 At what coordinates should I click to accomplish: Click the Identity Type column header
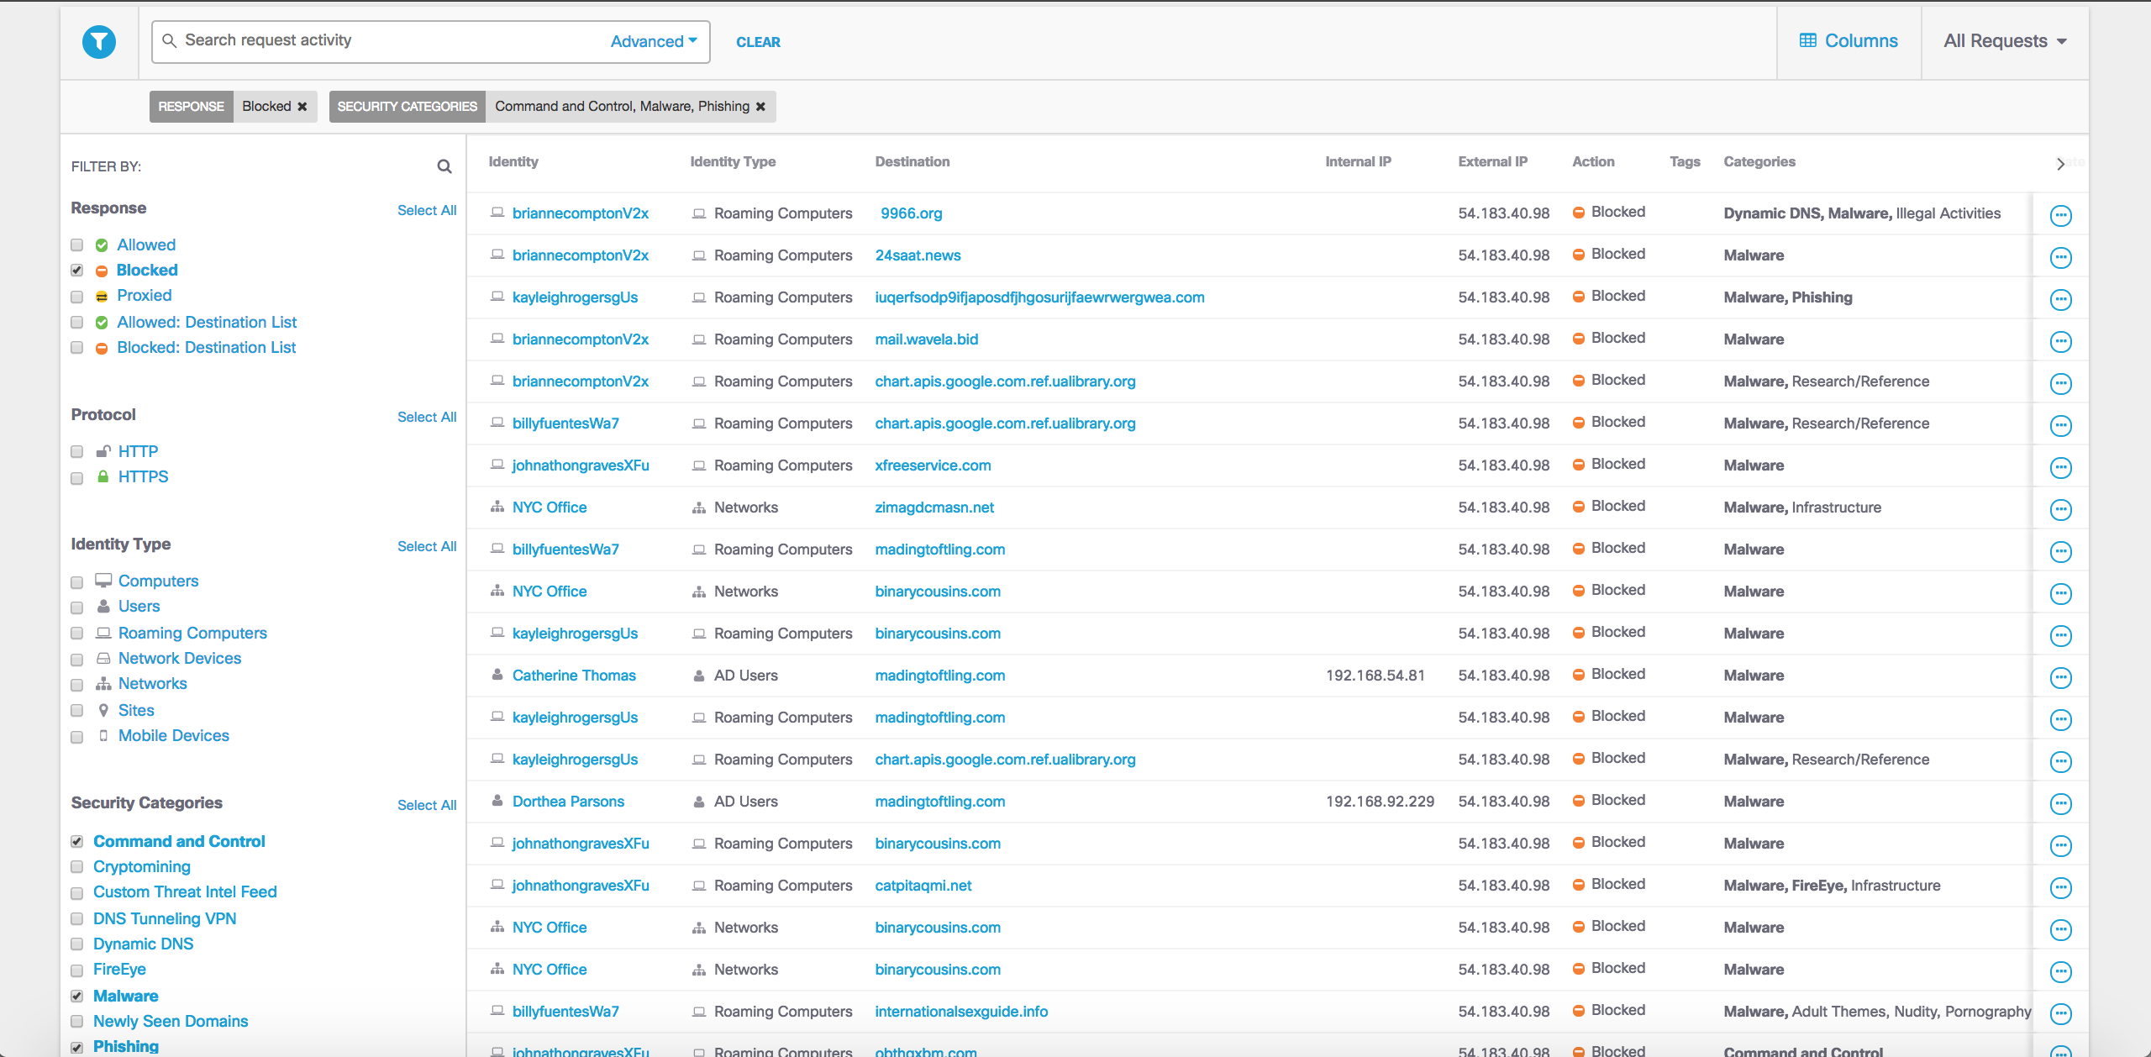pos(733,161)
